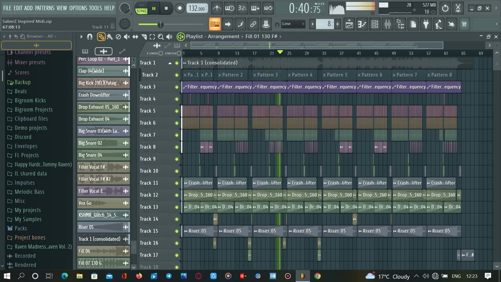Viewport: 501px width, 282px height.
Task: Open the FILE menu
Action: pyautogui.click(x=7, y=8)
